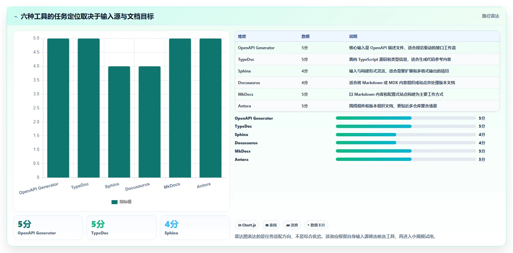Click the 表格 chip

click(271, 225)
